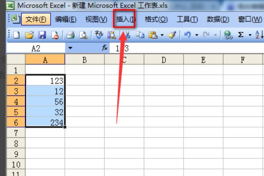Click the Save disk icon
This screenshot has width=264, height=176.
(x=42, y=35)
